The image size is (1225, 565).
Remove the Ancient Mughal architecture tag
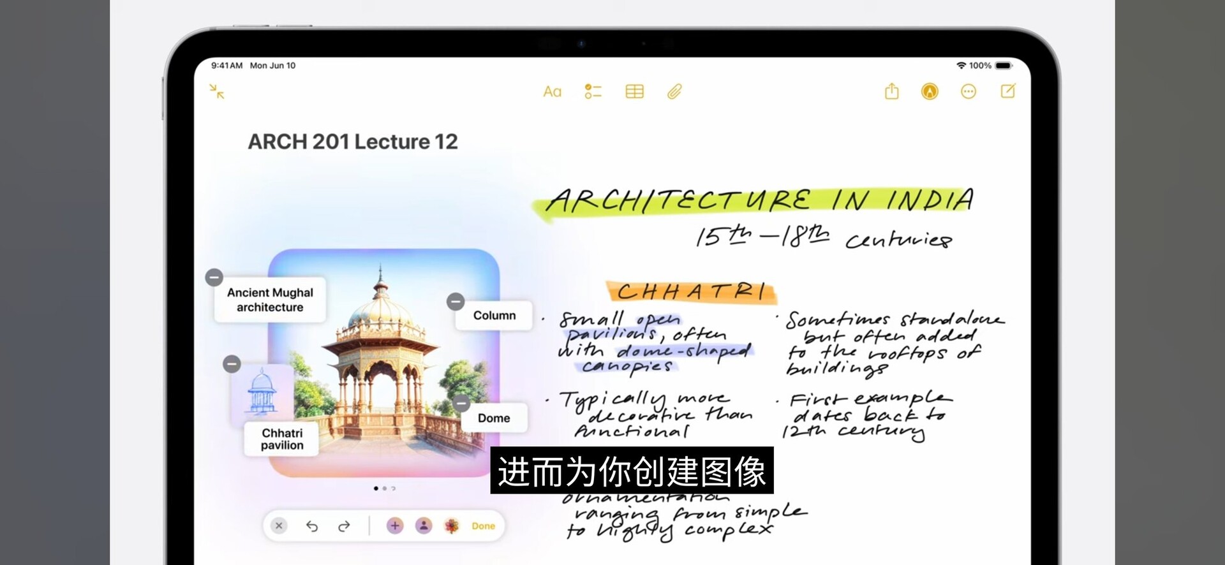tap(214, 277)
